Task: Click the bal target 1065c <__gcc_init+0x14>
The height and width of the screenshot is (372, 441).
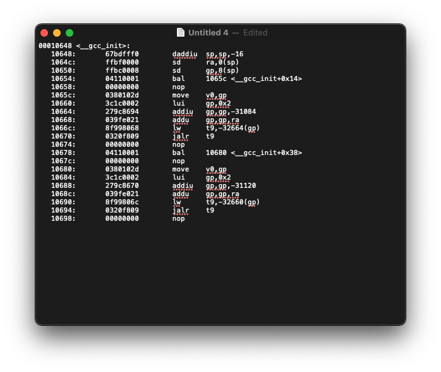Action: click(x=254, y=78)
